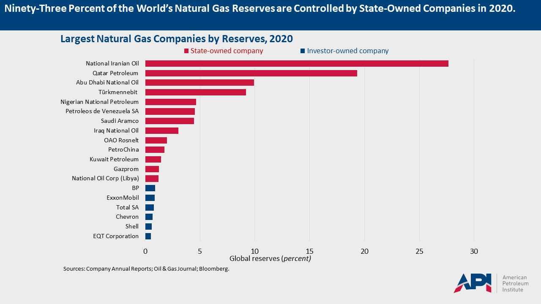Click the Saudi Aramco bar
The width and height of the screenshot is (541, 304).
coord(169,121)
